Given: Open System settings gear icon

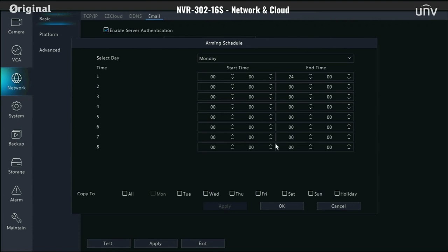Looking at the screenshot, I should pos(16,106).
